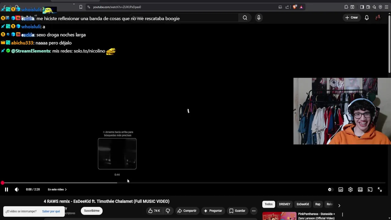Select the DREMEY filter chip

pos(284,204)
